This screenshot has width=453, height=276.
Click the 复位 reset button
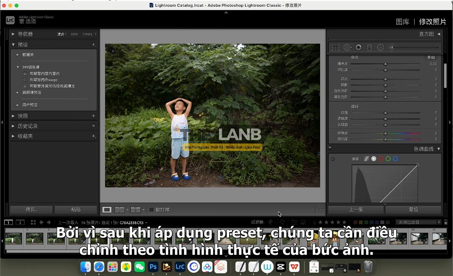(x=413, y=209)
